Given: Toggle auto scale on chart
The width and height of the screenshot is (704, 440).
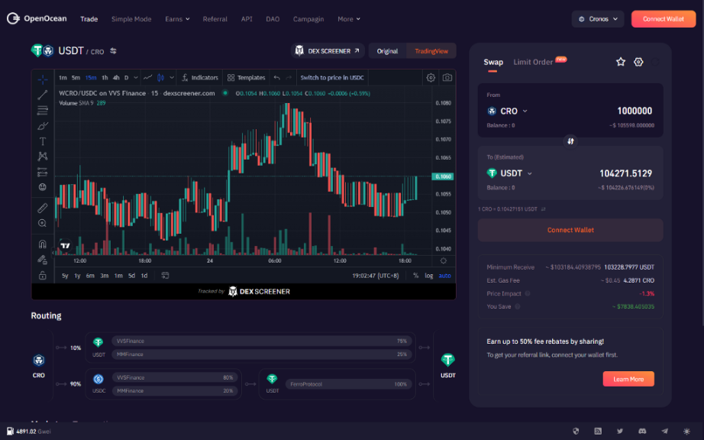Looking at the screenshot, I should tap(444, 275).
